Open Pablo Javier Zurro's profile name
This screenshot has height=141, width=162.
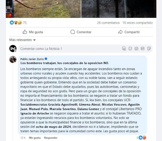click(32, 59)
